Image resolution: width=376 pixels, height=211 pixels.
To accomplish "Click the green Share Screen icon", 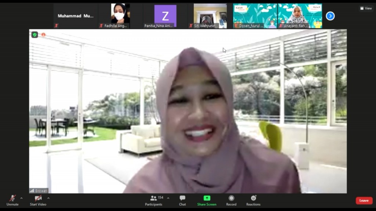I will tap(207, 198).
